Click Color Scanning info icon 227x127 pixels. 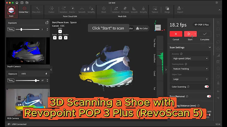(188, 86)
